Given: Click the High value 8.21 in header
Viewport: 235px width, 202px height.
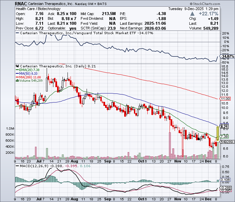Looking at the screenshot, I should [39, 19].
